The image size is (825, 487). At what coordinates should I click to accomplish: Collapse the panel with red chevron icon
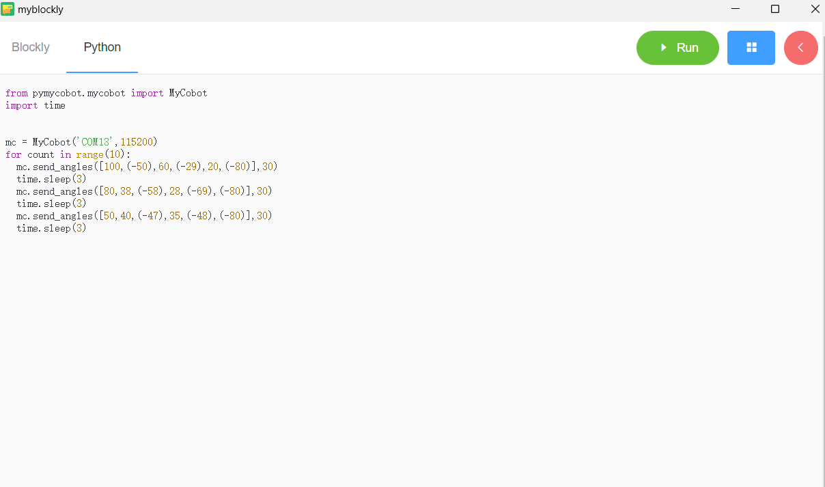[x=800, y=48]
